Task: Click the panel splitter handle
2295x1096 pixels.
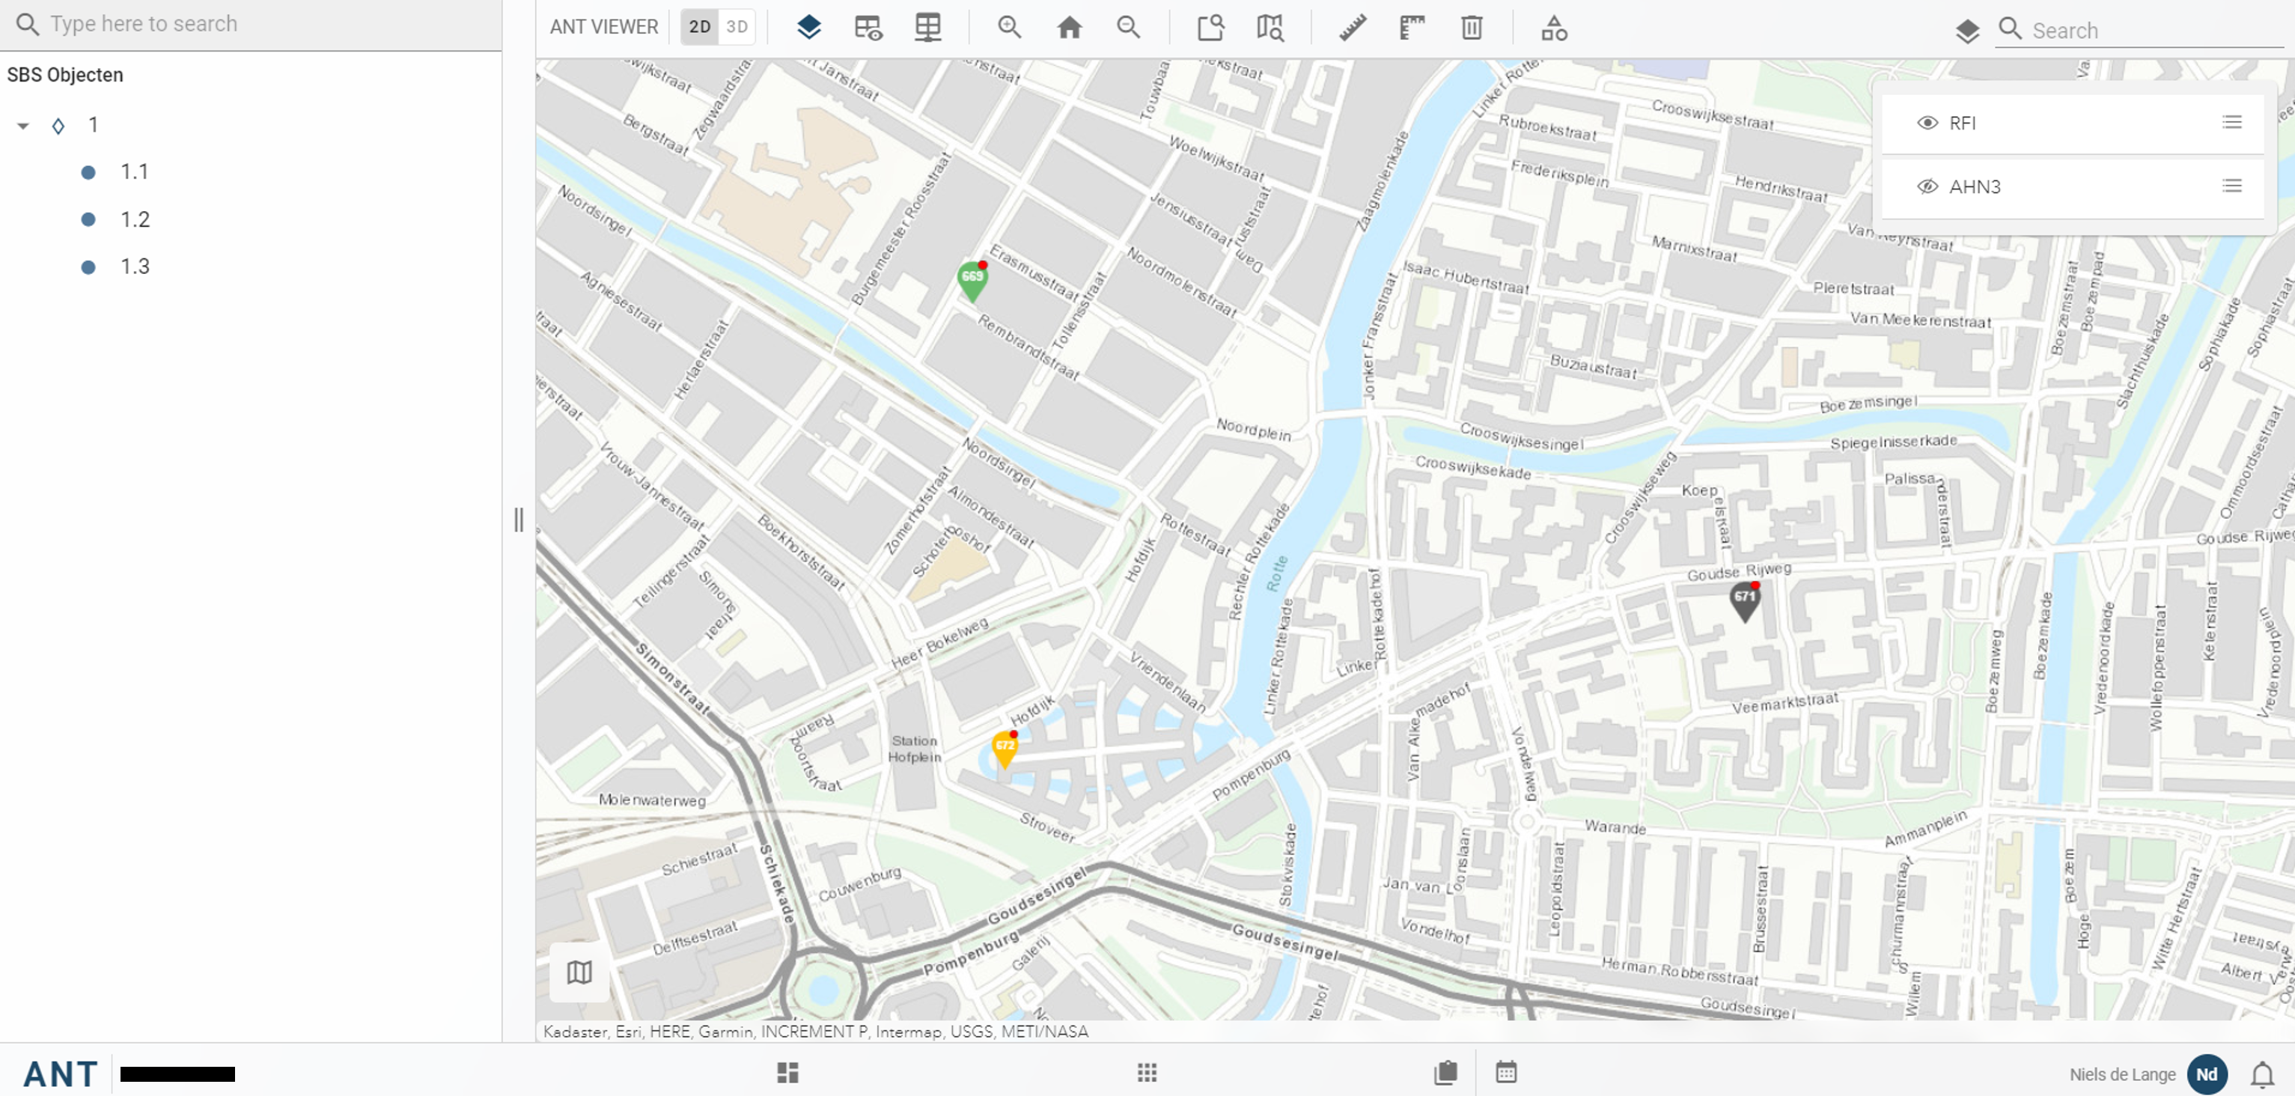Action: pos(519,520)
